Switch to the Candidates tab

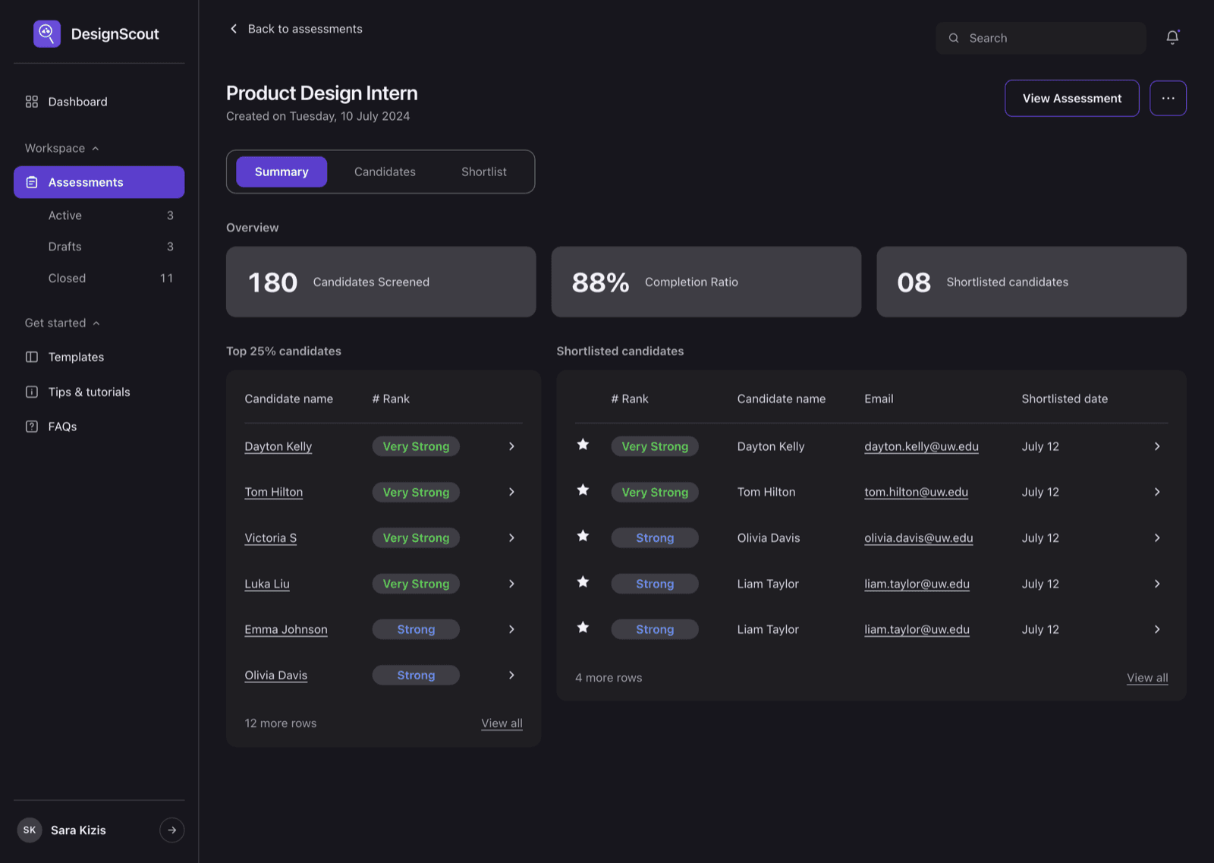pyautogui.click(x=385, y=172)
